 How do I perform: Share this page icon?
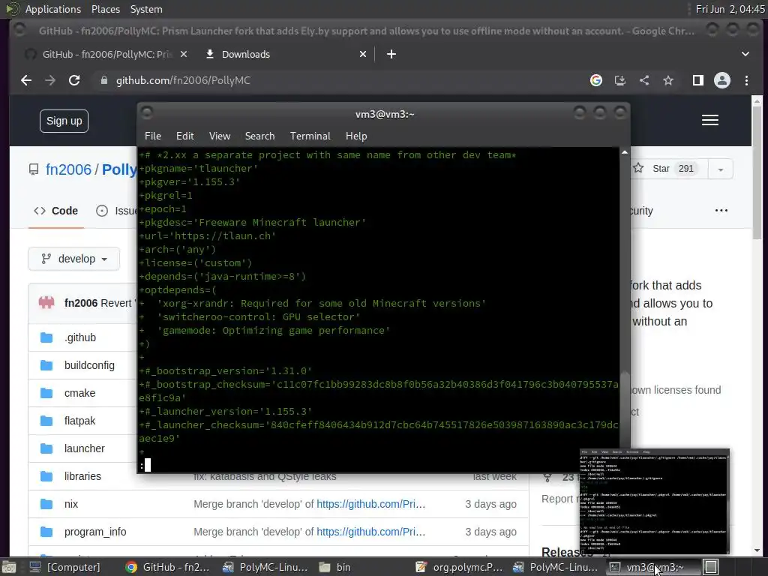coord(644,80)
